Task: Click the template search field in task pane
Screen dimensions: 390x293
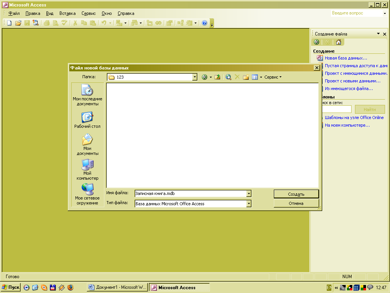Action: pyautogui.click(x=337, y=109)
